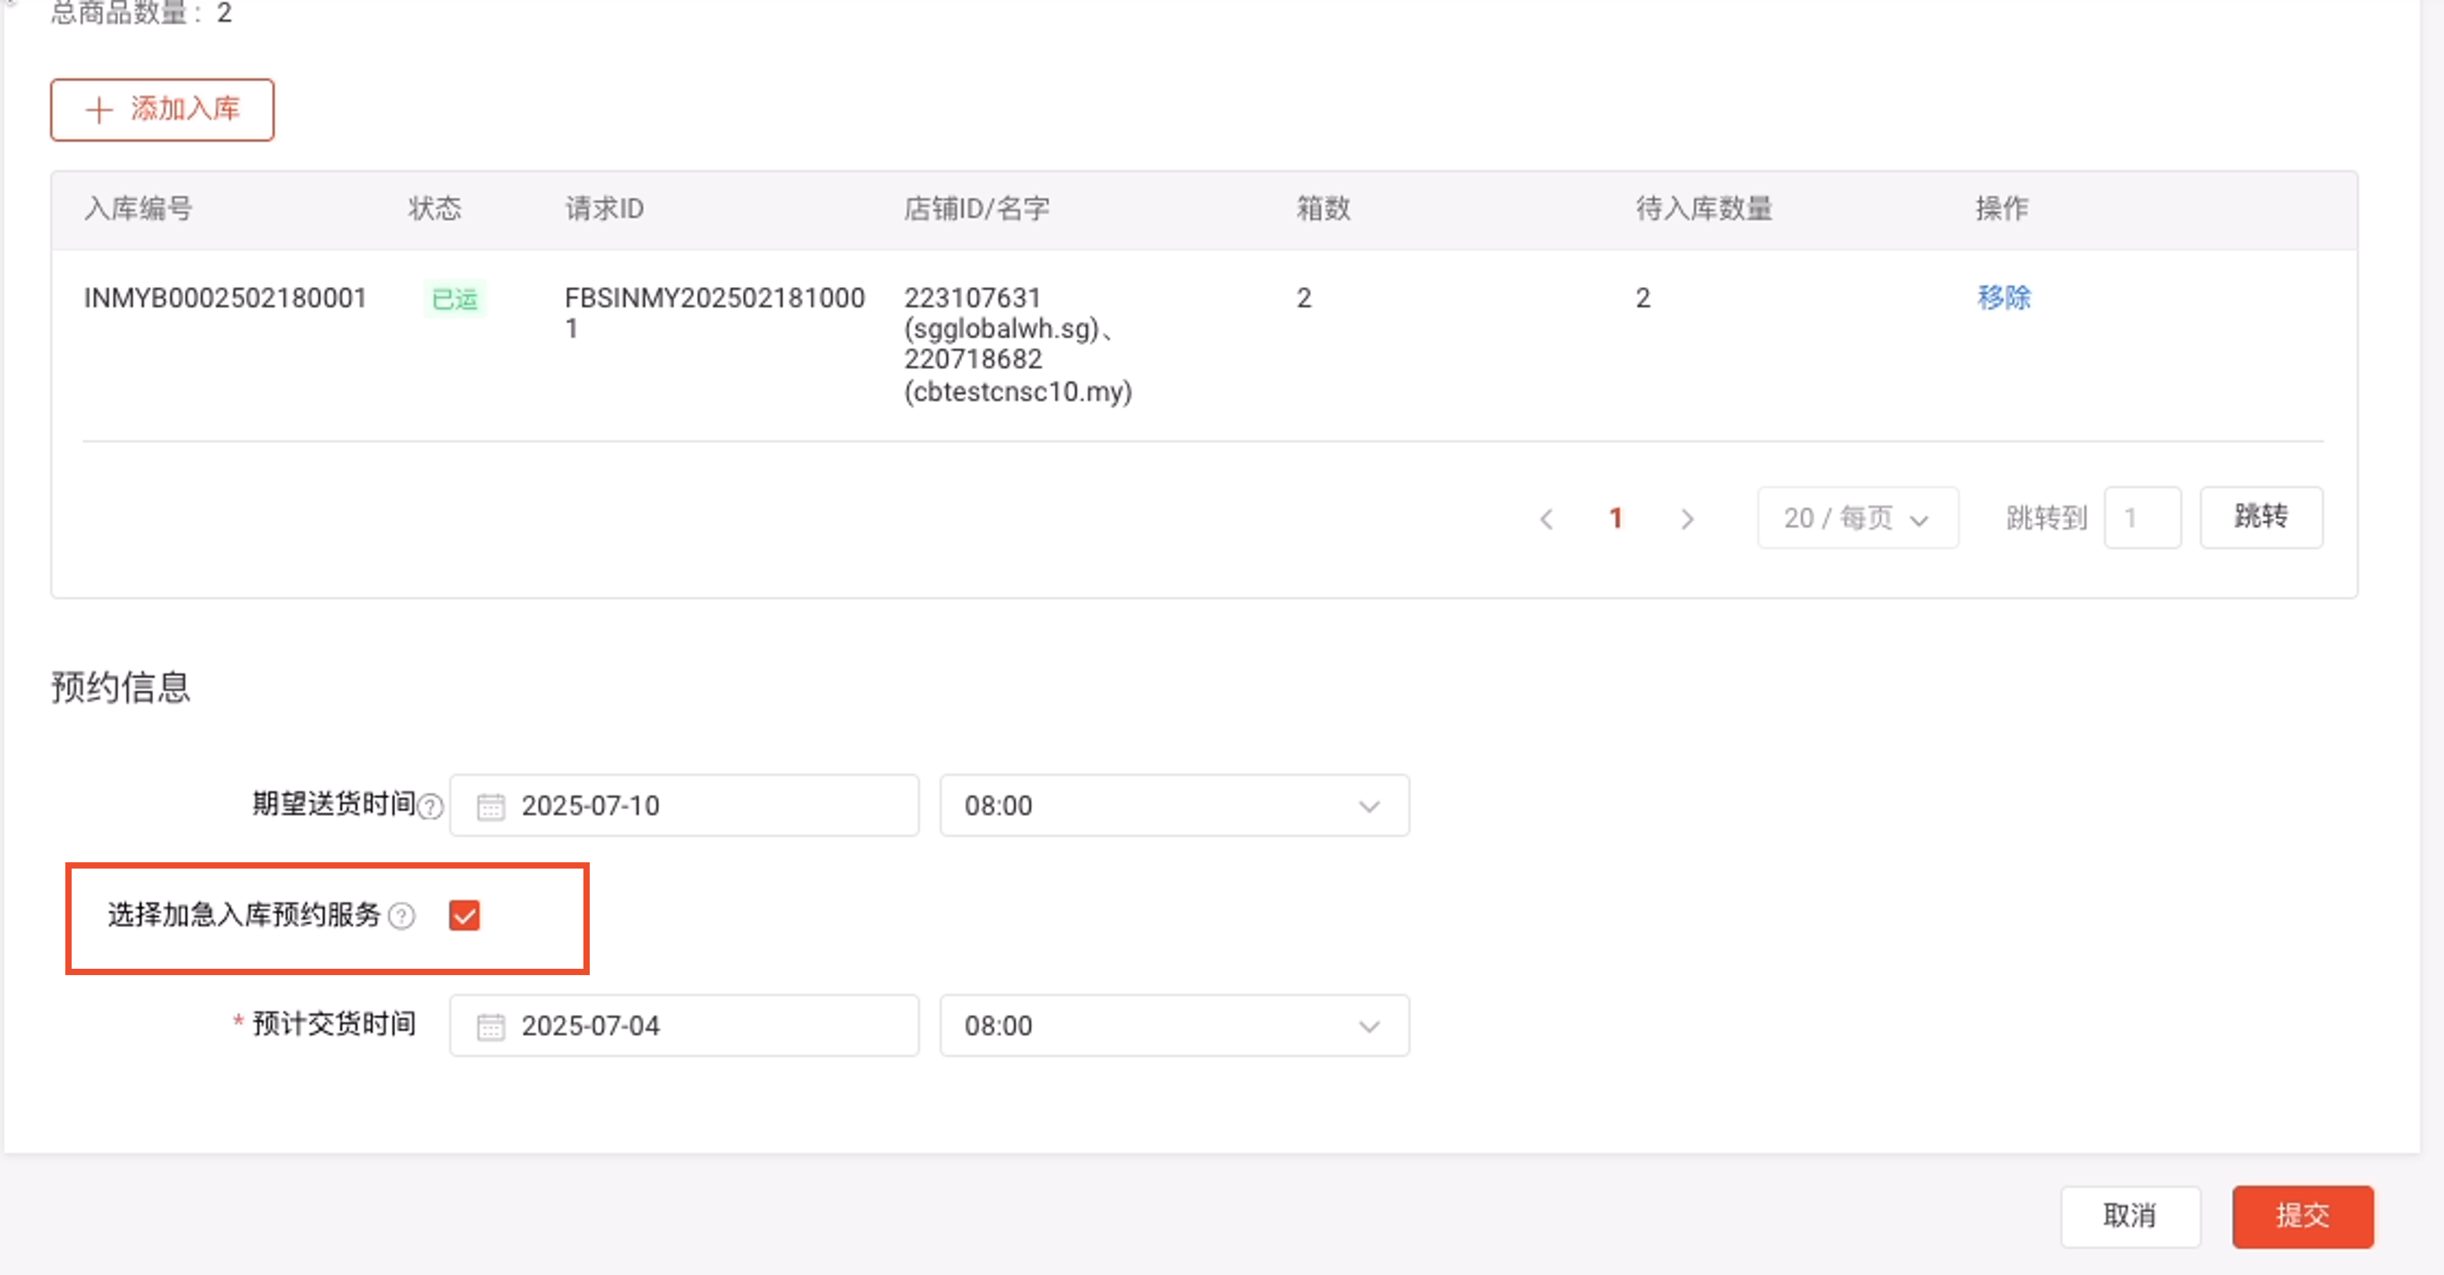Expand the 期望送货时间 08:00 time dropdown
2444x1275 pixels.
click(1174, 805)
